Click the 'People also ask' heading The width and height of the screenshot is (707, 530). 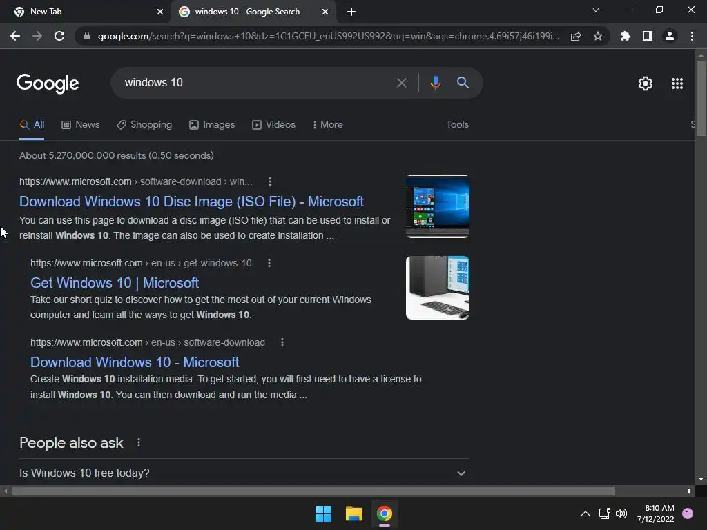click(71, 443)
